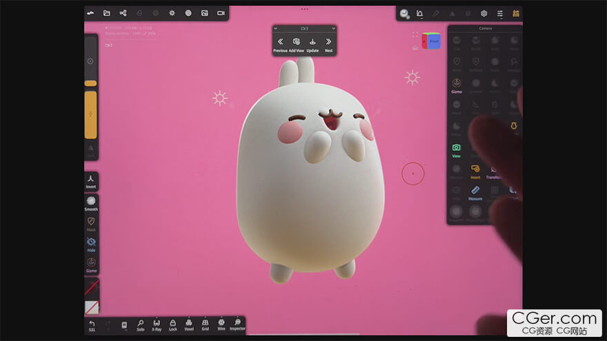Select the View camera tool
Viewport: 607px width, 341px height.
click(x=457, y=150)
